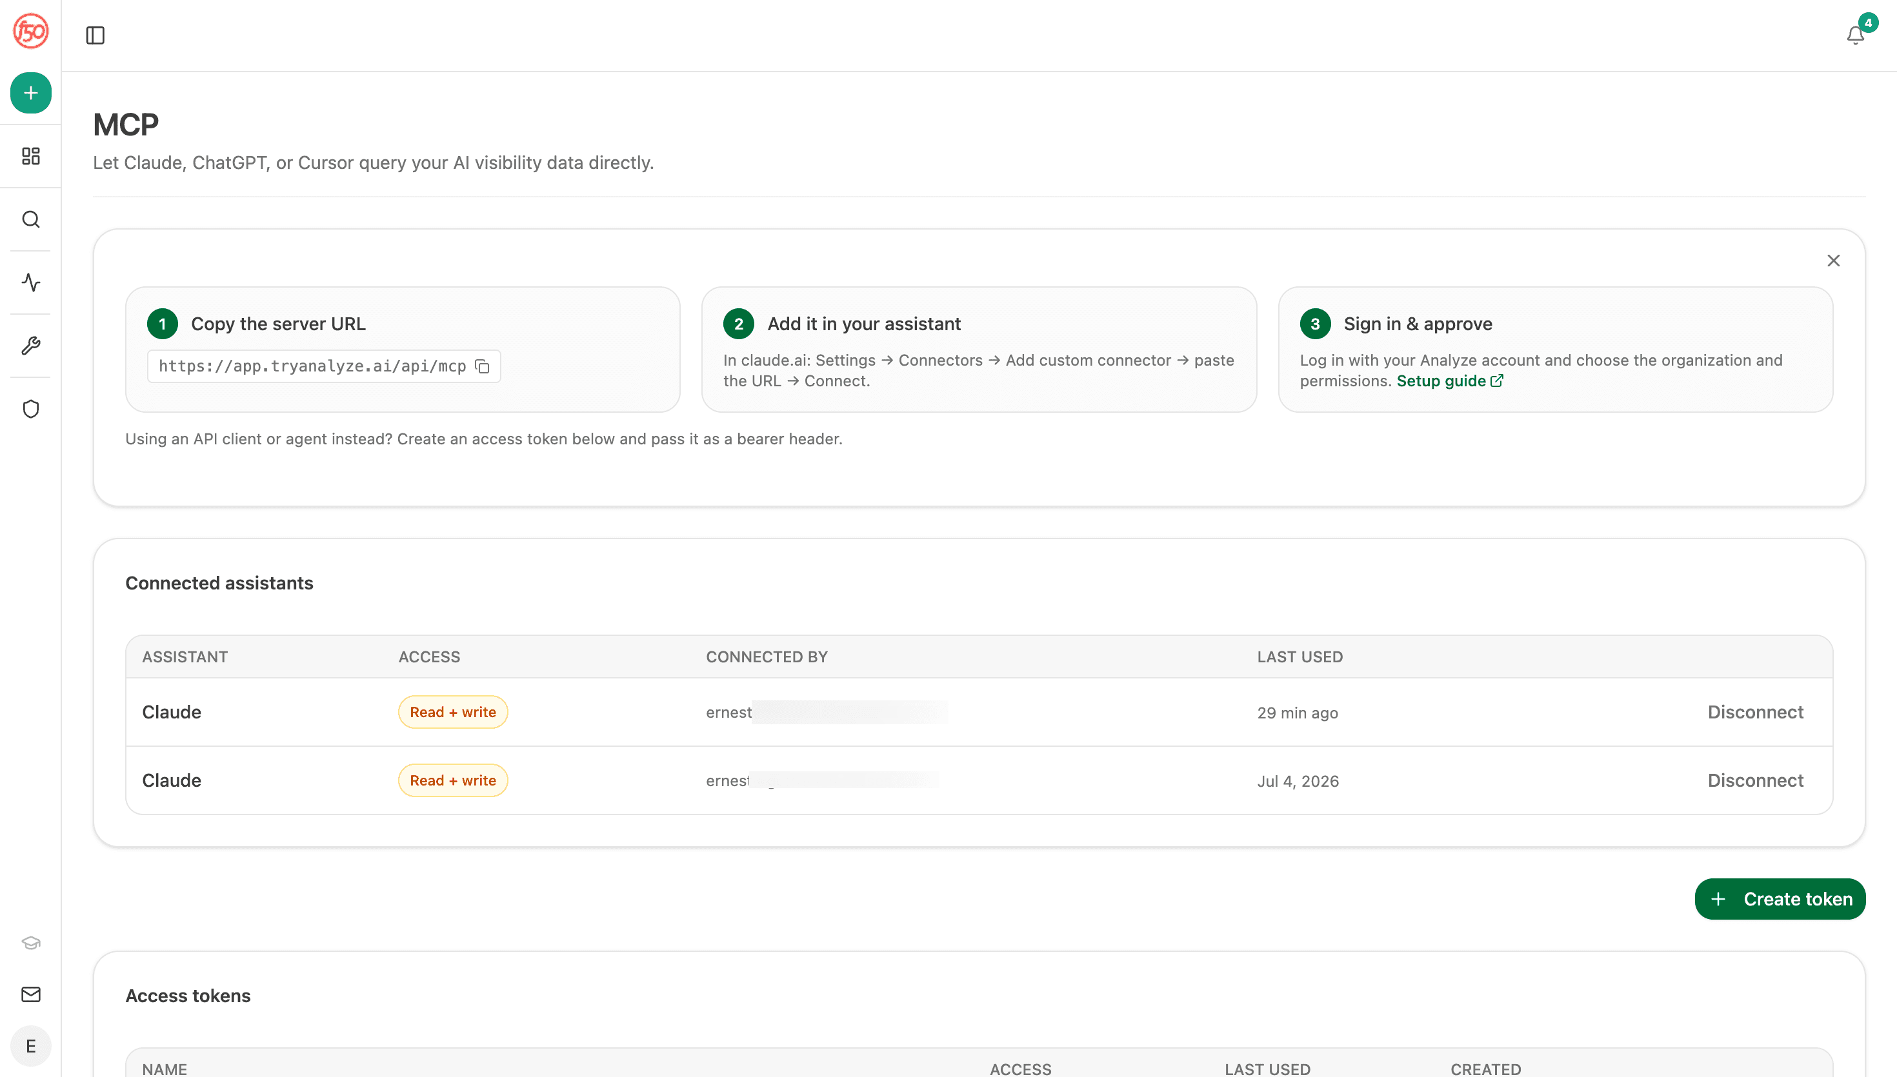Open the notifications bell
This screenshot has height=1077, width=1897.
(1855, 35)
